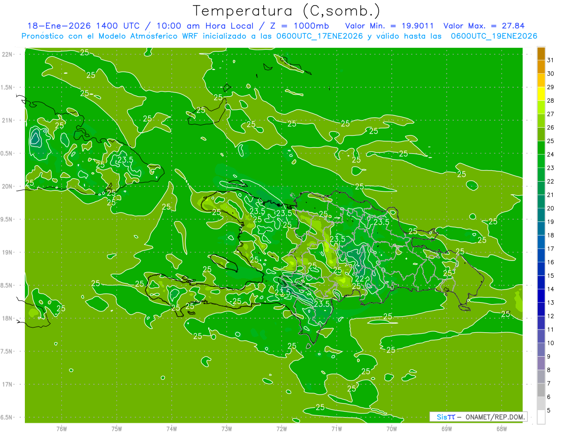Click the legend number "31"
Screen dimensions: 563x435
[x=551, y=60]
